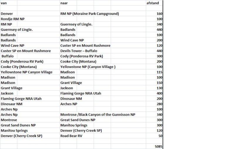
Task: Select the 'Devils Tower – Buffalo' cell
Action: [x=79, y=51]
